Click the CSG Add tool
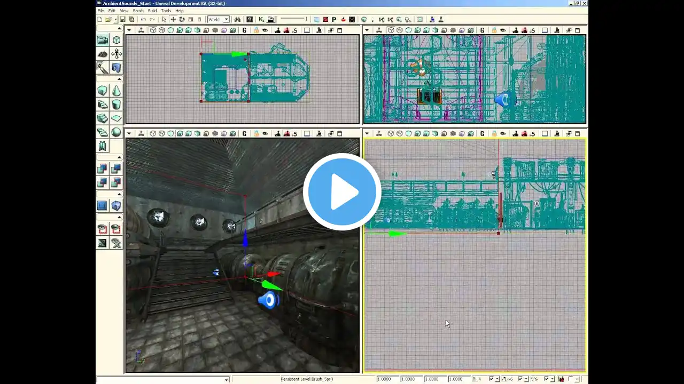 [x=103, y=169]
